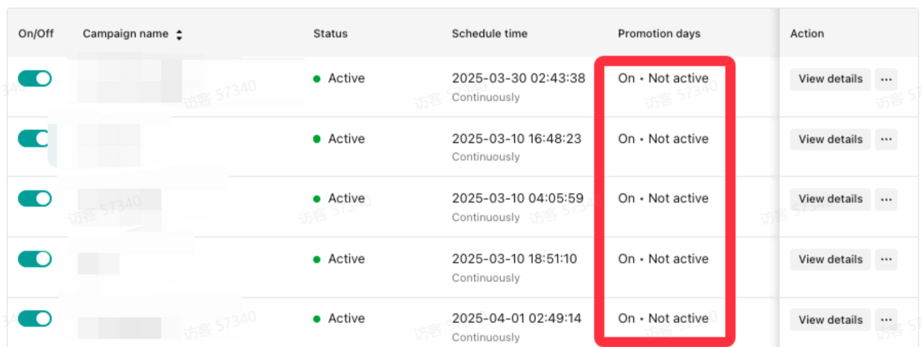View details of the 2025-03-30 campaign

pyautogui.click(x=830, y=79)
